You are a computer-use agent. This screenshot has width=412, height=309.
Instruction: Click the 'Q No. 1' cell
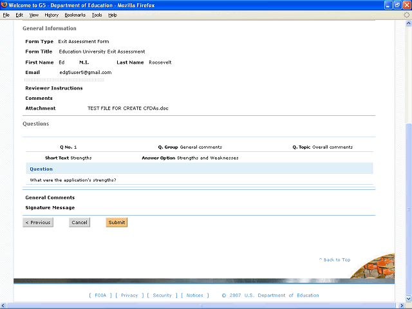coord(68,147)
